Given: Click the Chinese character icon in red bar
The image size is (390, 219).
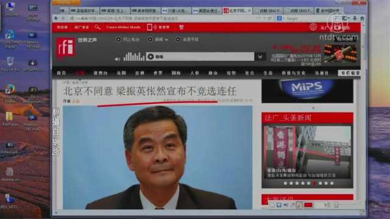Looking at the screenshot, I should tap(182, 27).
